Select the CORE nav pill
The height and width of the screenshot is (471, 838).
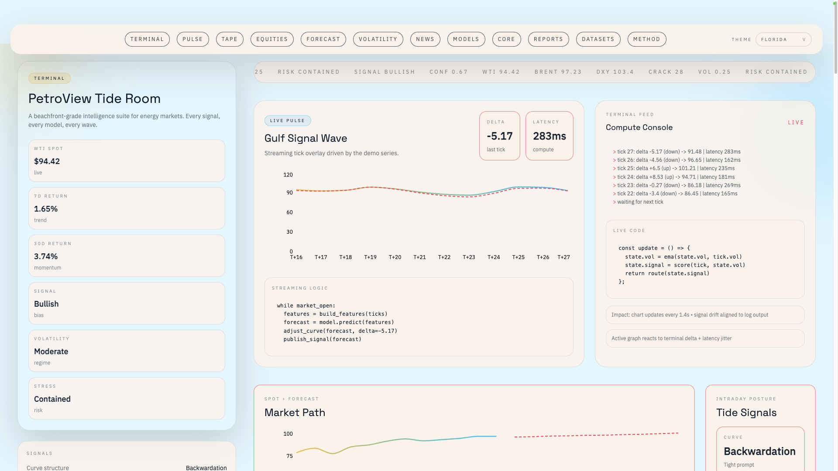(507, 39)
